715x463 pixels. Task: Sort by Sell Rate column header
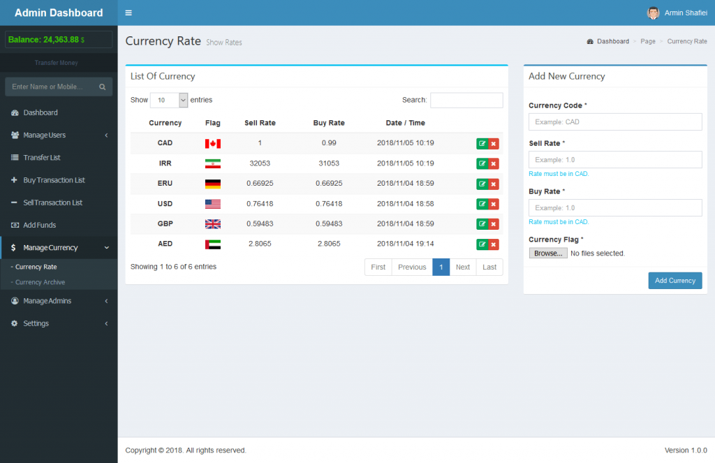(260, 123)
